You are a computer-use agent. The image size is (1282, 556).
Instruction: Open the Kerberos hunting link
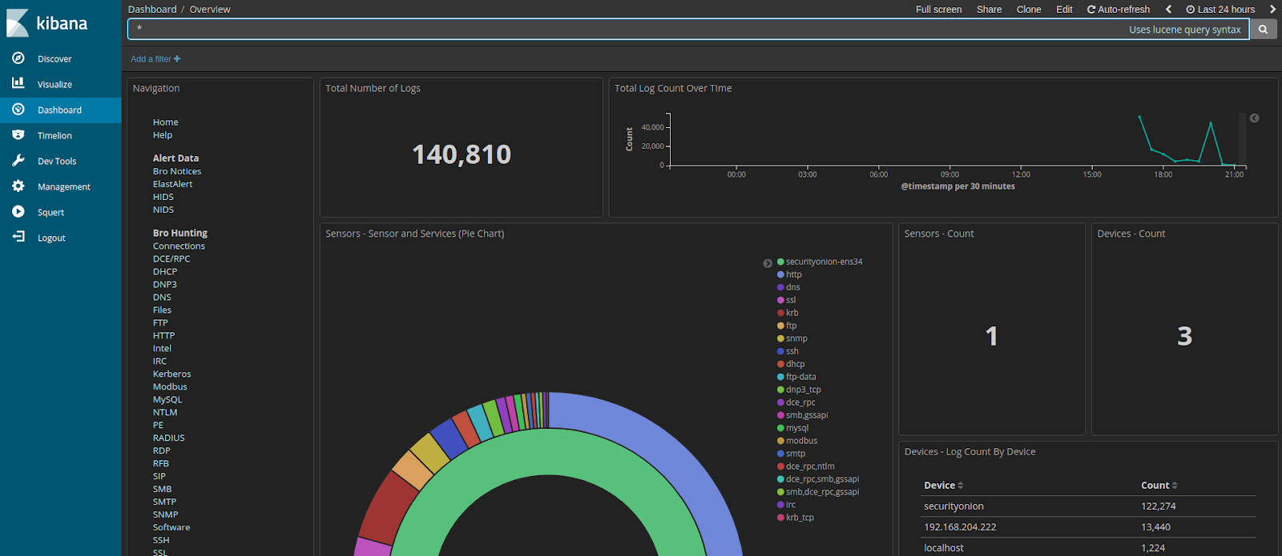point(171,374)
